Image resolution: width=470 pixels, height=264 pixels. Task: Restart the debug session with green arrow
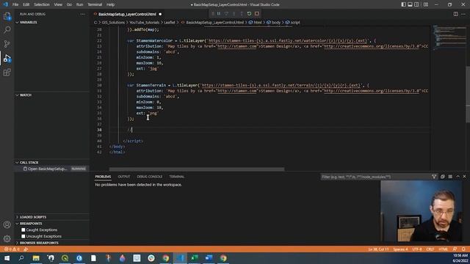pyautogui.click(x=249, y=14)
